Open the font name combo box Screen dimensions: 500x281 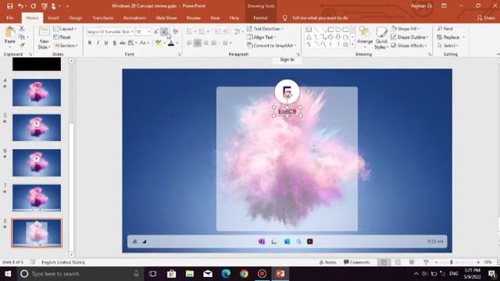coord(109,31)
